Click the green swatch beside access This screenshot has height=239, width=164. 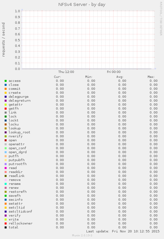(6, 81)
